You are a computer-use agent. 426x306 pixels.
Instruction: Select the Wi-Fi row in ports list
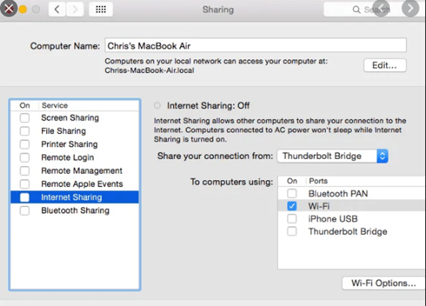click(352, 207)
